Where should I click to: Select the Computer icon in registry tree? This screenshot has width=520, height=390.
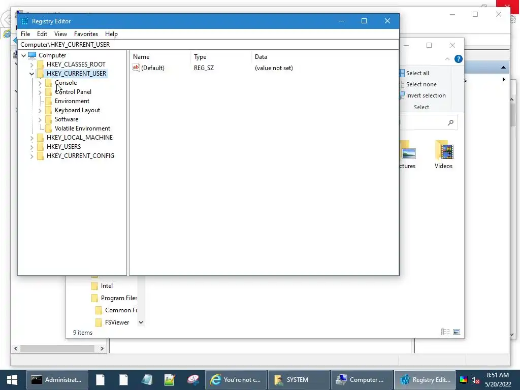tap(32, 55)
